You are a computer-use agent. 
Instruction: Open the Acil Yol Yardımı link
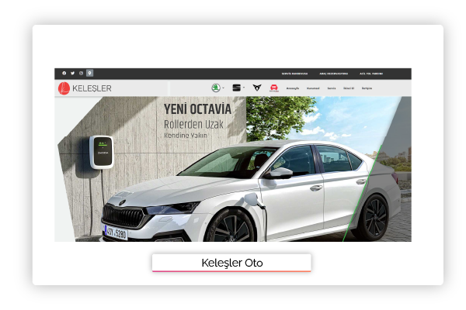[x=371, y=74]
